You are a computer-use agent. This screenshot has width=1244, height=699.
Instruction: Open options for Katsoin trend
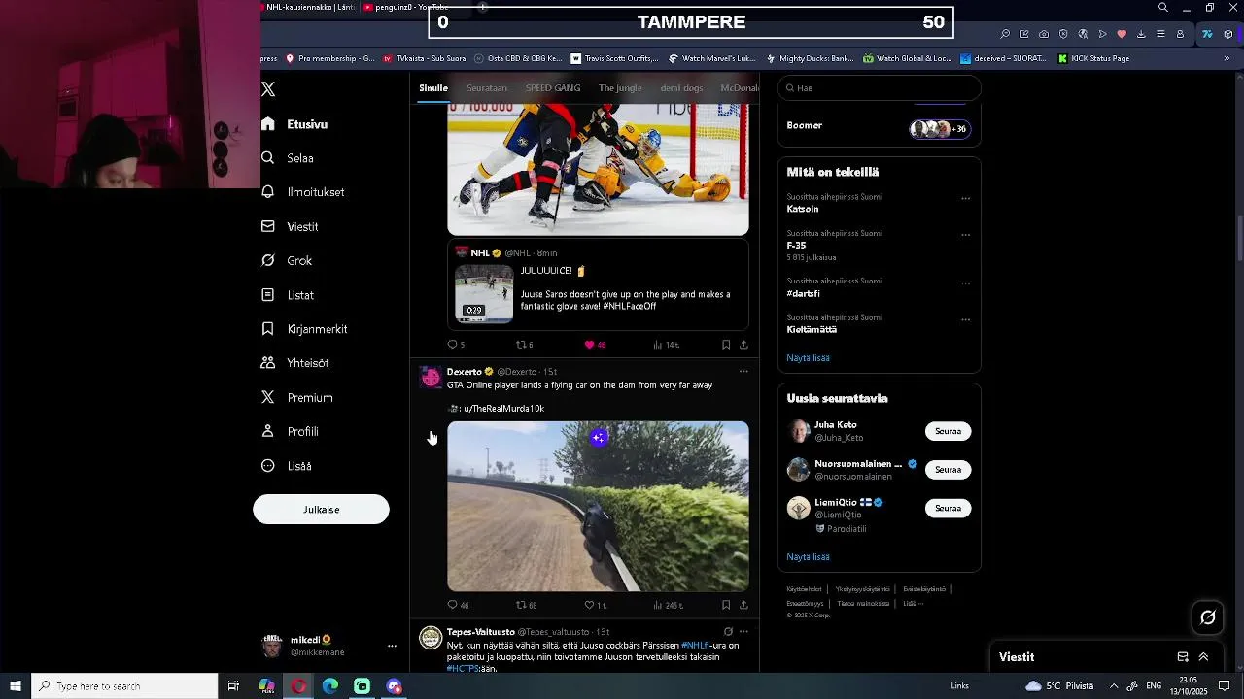965,199
